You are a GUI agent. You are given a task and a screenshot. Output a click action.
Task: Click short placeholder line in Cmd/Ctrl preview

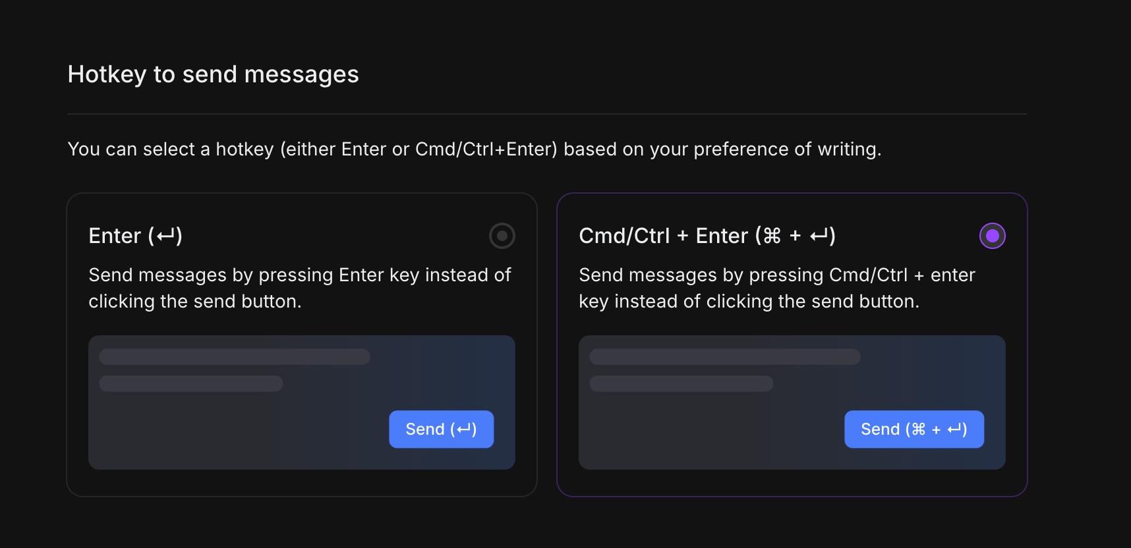point(681,384)
